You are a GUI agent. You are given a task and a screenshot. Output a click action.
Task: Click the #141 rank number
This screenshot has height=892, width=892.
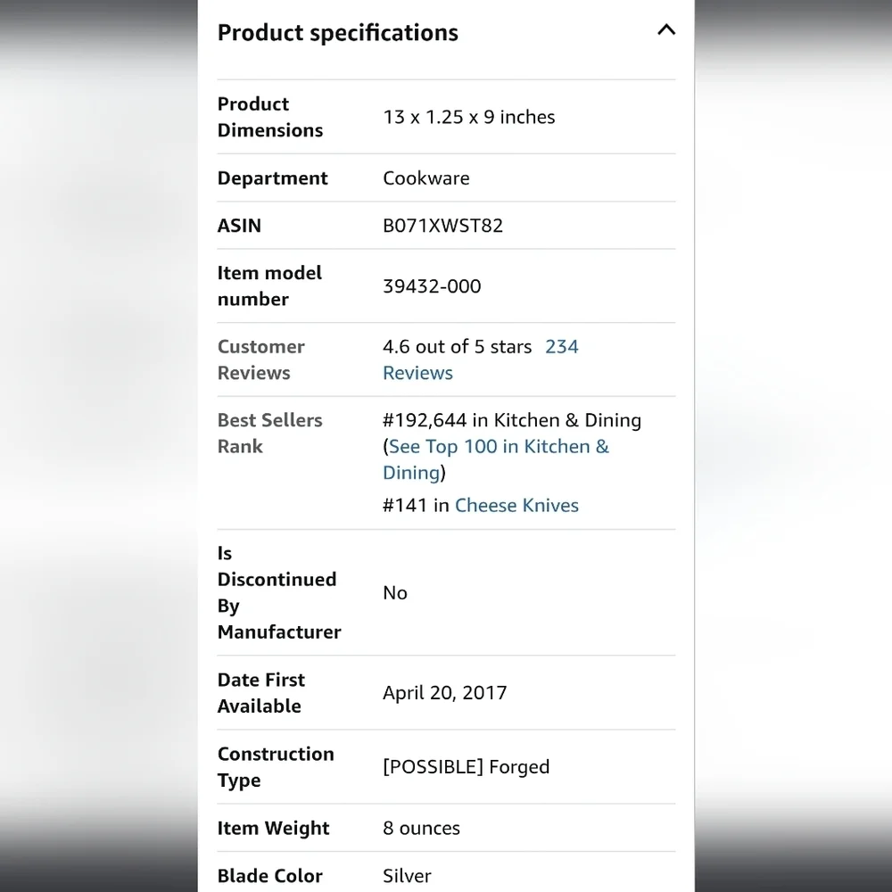404,505
